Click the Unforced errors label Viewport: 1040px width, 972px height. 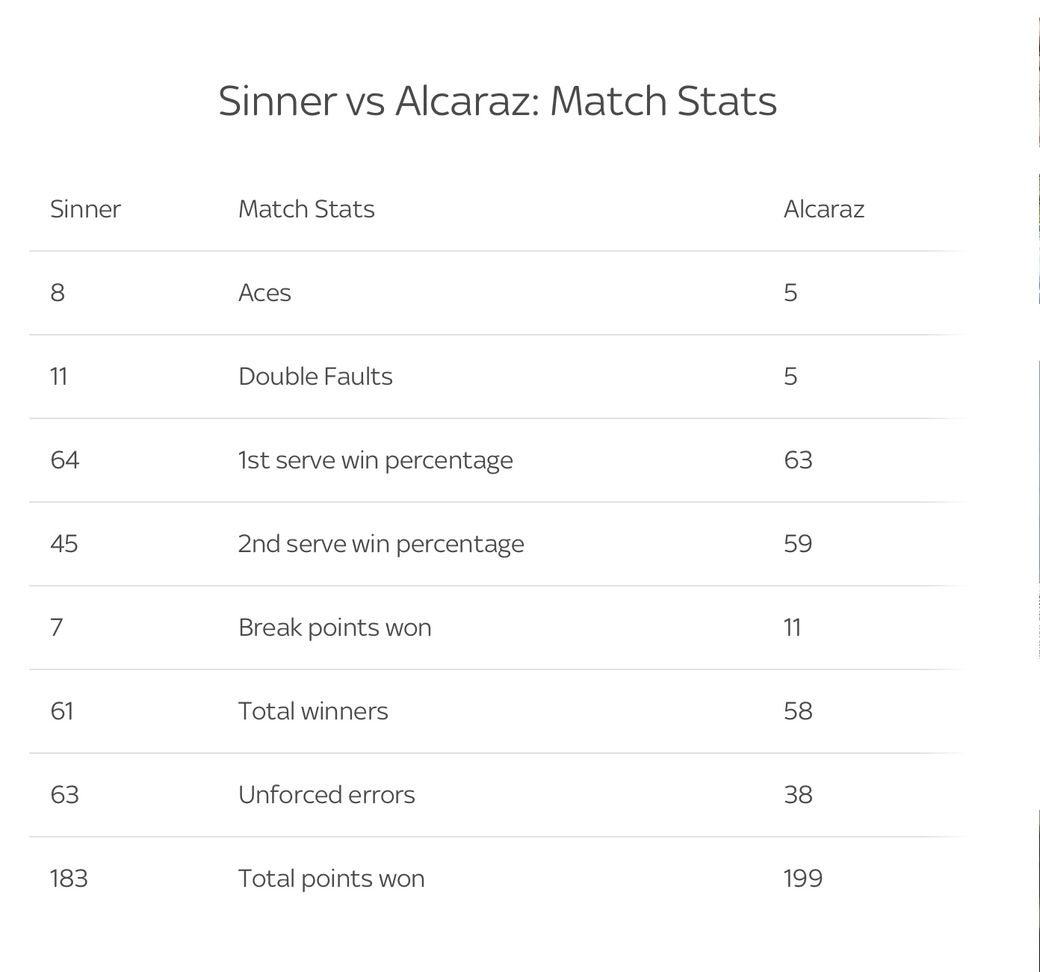click(326, 794)
